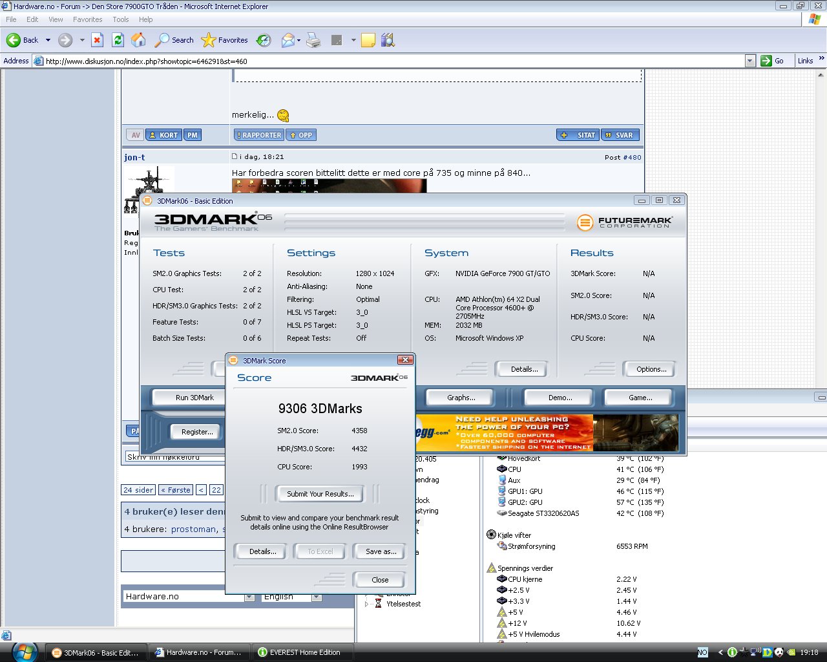Open the Tools menu

120,19
